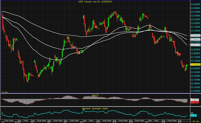This screenshot has width=201, height=123.
Task: Click the RSI 50 level label
Action: 192,113
